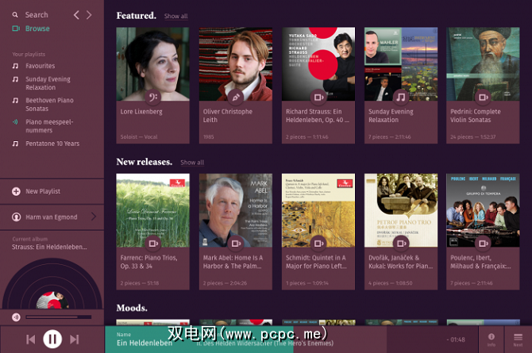Go back with the left arrow
532x353 pixels.
(77, 15)
